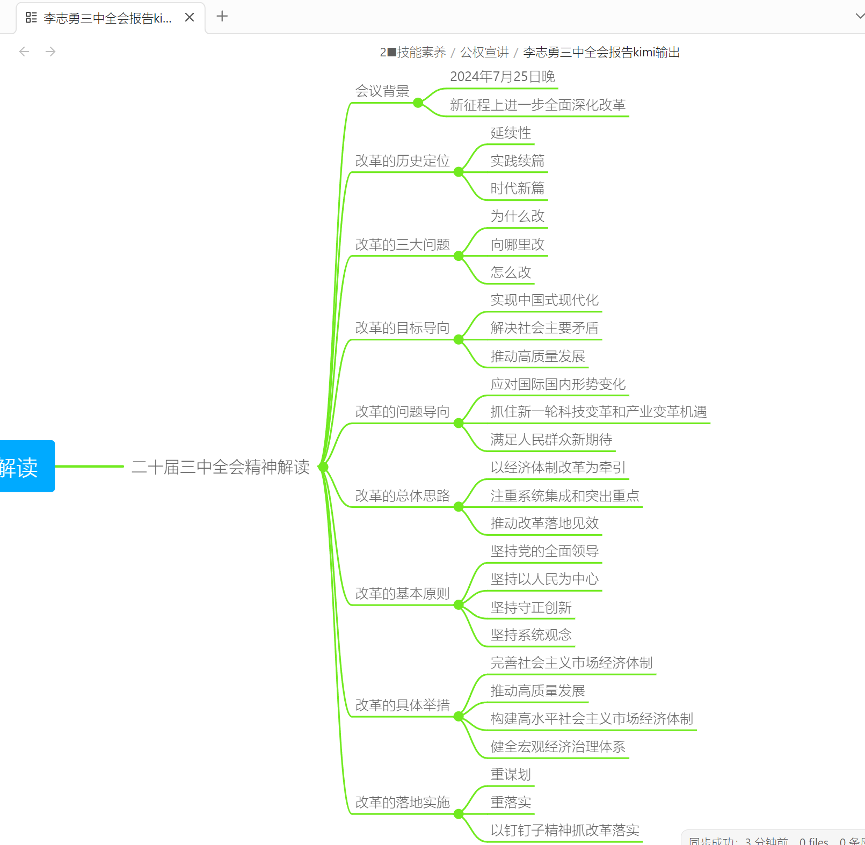Collapse the 改革的历史定位 branch node
865x845 pixels.
click(459, 172)
